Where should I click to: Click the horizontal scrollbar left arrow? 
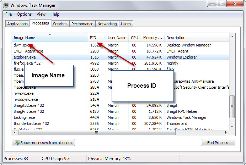pyautogui.click(x=15, y=133)
